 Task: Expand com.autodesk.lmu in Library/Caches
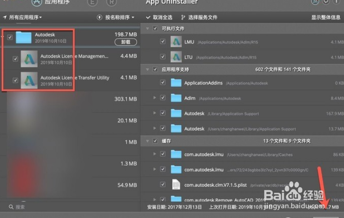tap(155, 154)
